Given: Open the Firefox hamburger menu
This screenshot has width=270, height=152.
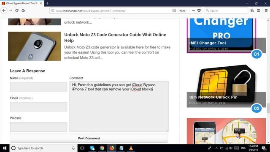Looking at the screenshot, I should click(266, 11).
